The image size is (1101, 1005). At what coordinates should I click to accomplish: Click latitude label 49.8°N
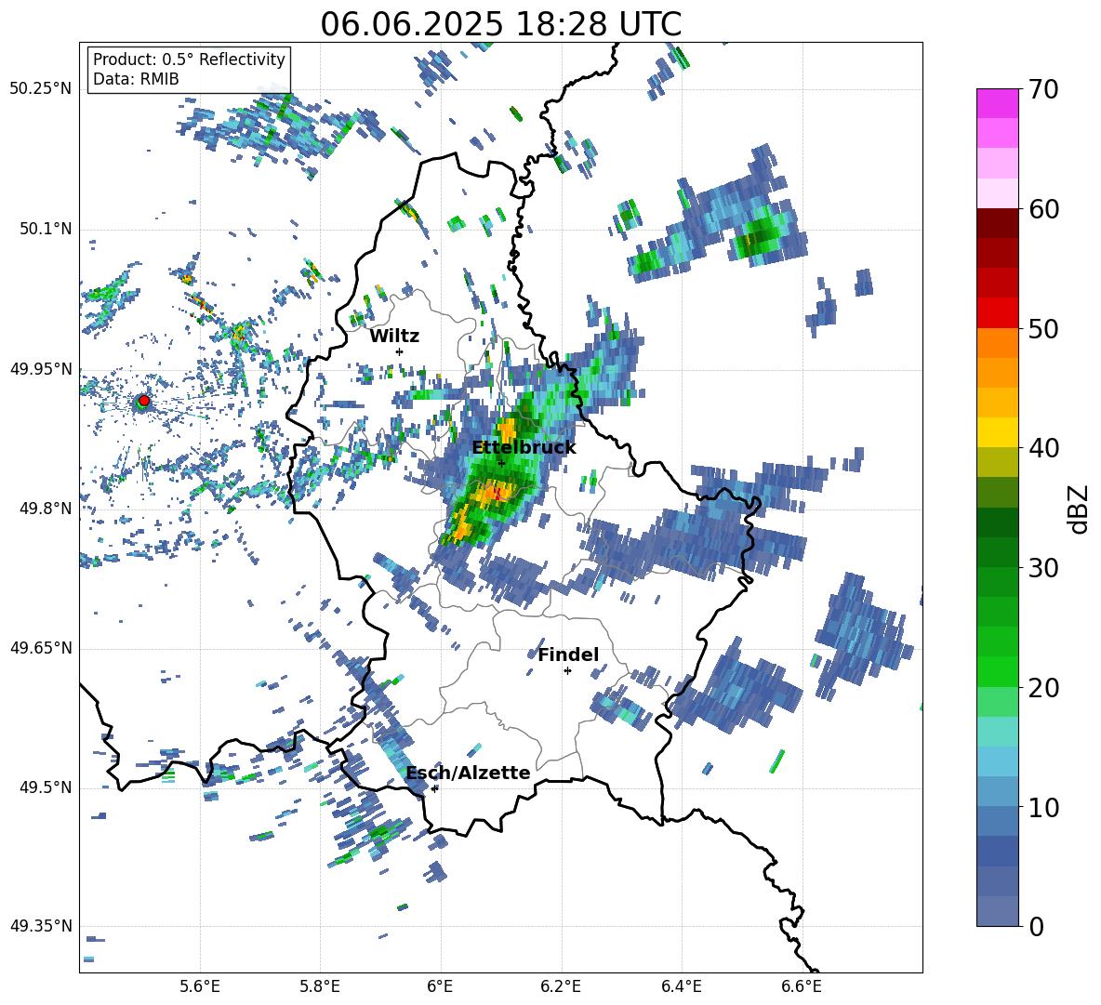tap(45, 509)
